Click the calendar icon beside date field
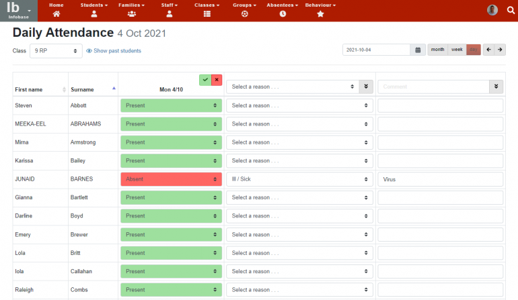This screenshot has width=518, height=300. (x=418, y=50)
